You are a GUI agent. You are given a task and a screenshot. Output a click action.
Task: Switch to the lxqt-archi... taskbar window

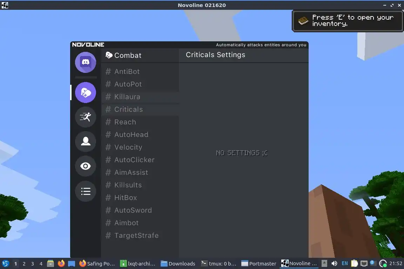(x=138, y=263)
